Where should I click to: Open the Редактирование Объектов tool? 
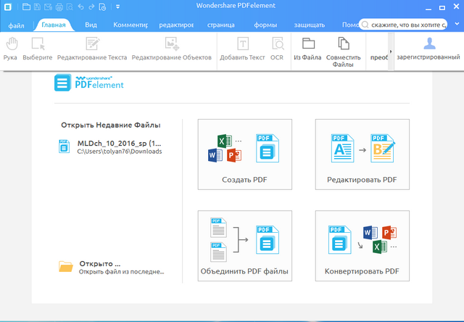(x=171, y=48)
